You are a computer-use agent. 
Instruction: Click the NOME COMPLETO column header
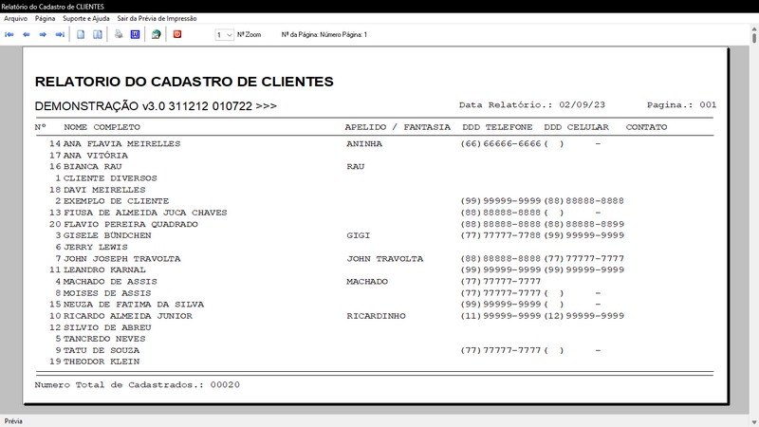click(102, 127)
